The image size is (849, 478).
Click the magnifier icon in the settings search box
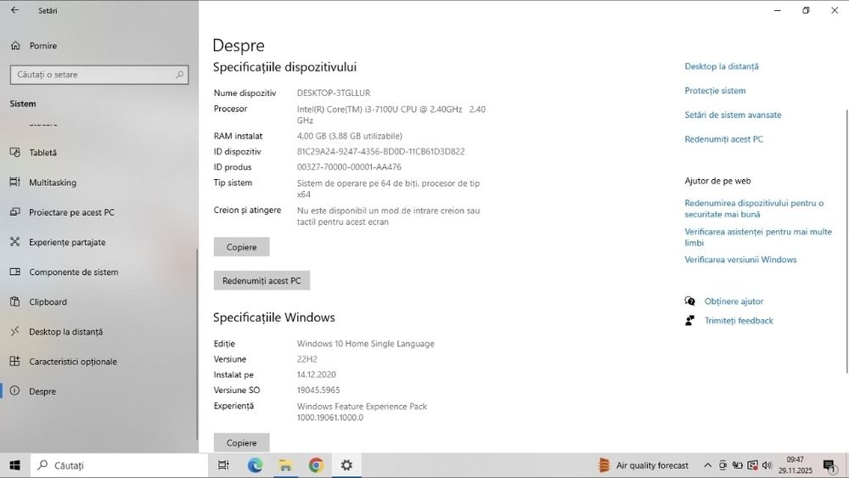pyautogui.click(x=179, y=75)
